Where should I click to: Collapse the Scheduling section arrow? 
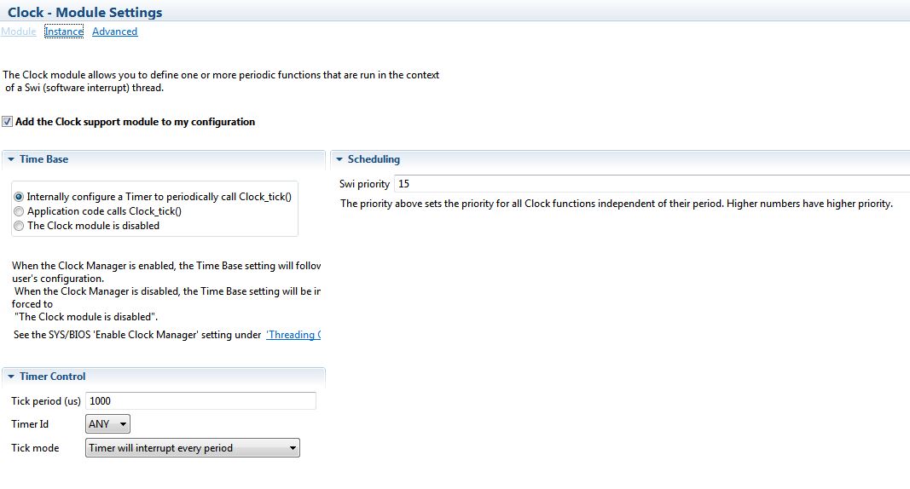click(x=338, y=159)
